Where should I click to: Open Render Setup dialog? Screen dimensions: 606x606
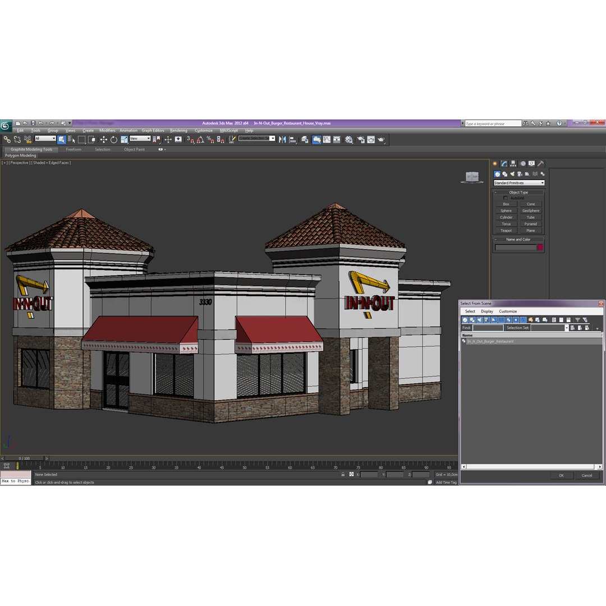tap(361, 140)
